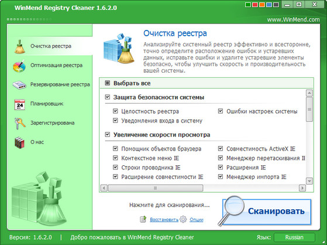Click the list's scroll up arrow
Screen dimensions: 327x245
point(309,93)
